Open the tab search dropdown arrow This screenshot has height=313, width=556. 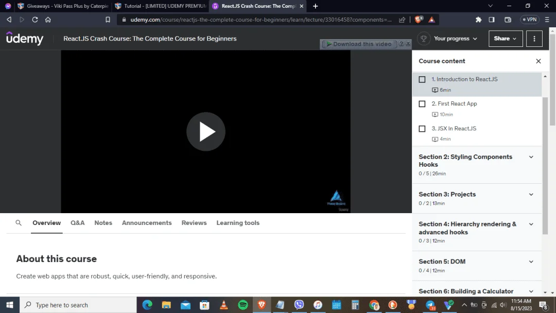point(490,6)
